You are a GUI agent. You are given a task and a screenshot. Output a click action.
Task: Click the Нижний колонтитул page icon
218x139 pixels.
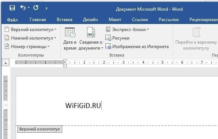pos(7,38)
